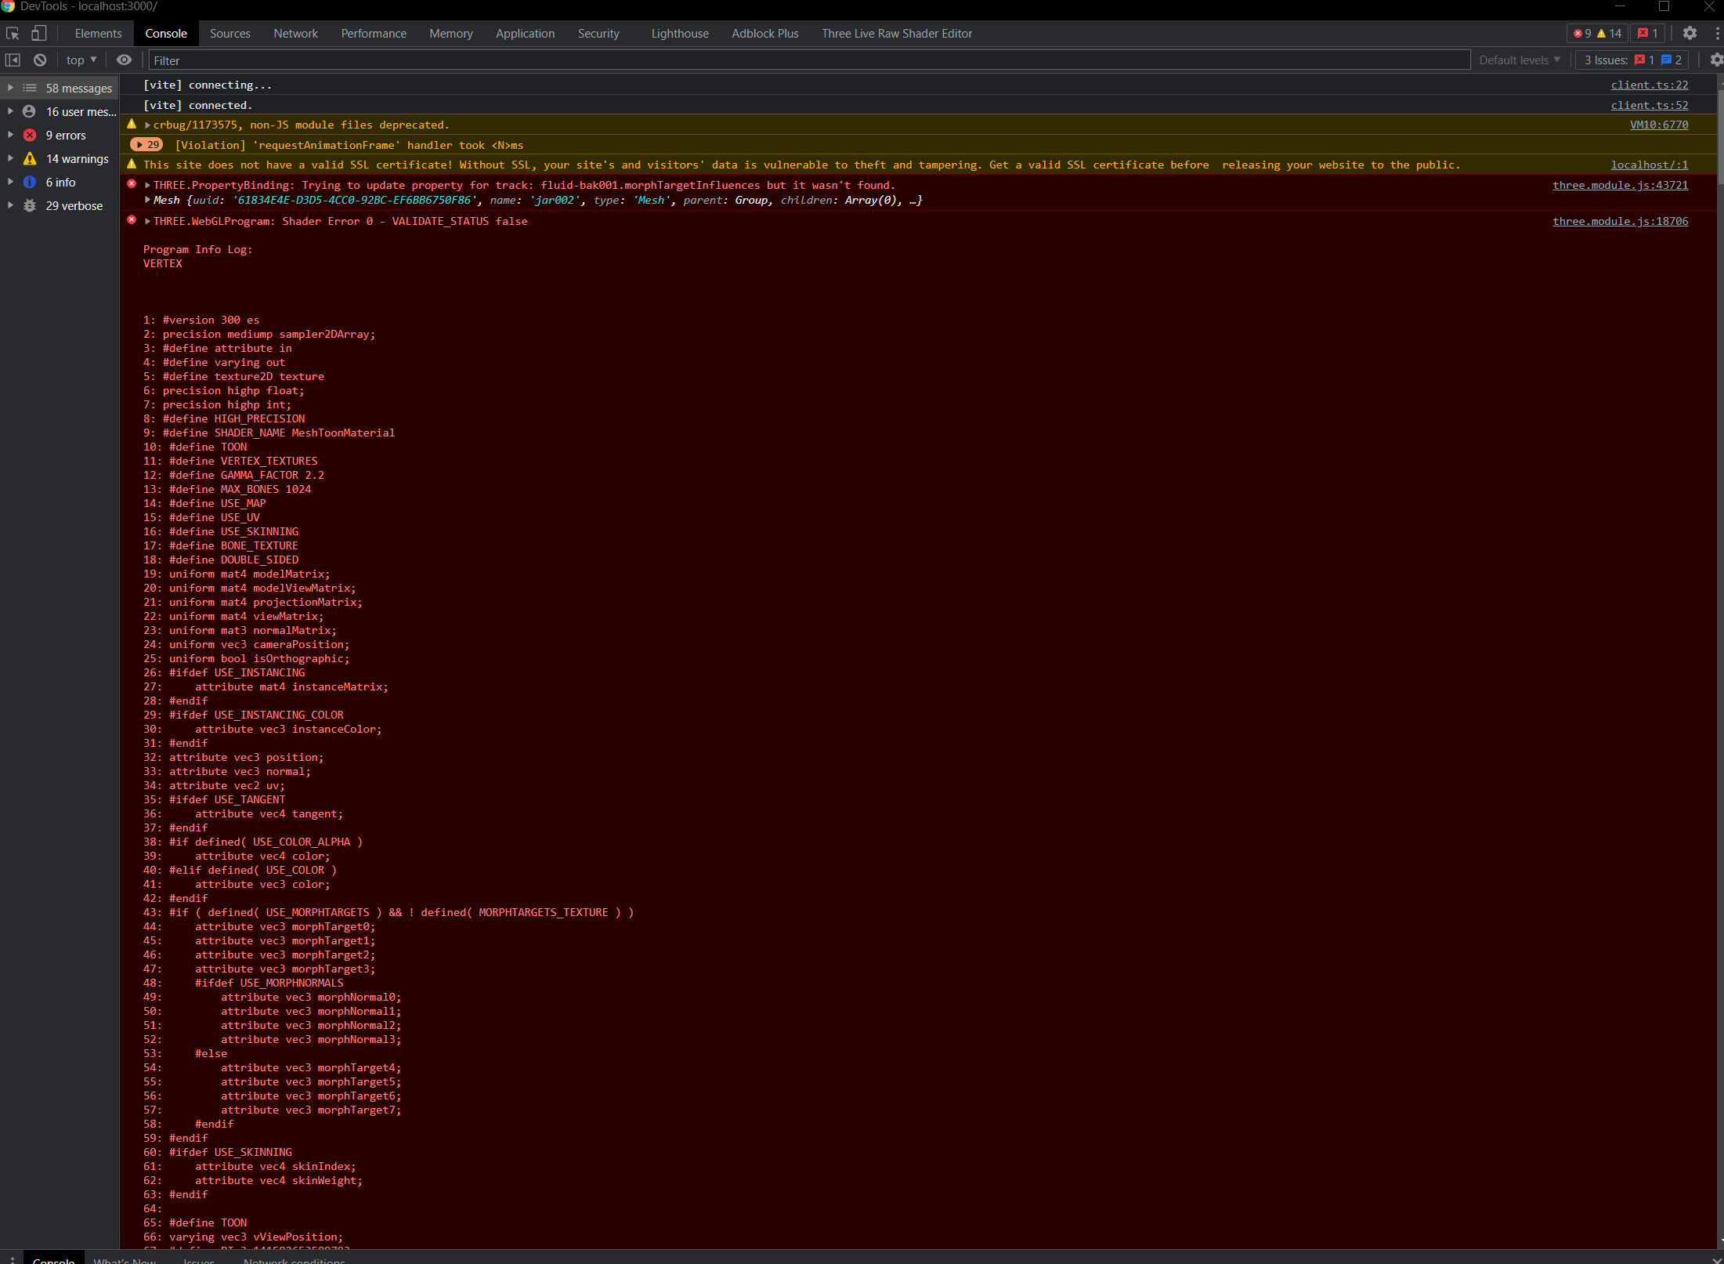Clear the console with the no-entry icon

click(x=39, y=60)
